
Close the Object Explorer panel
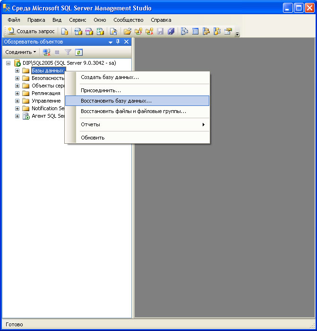click(126, 42)
